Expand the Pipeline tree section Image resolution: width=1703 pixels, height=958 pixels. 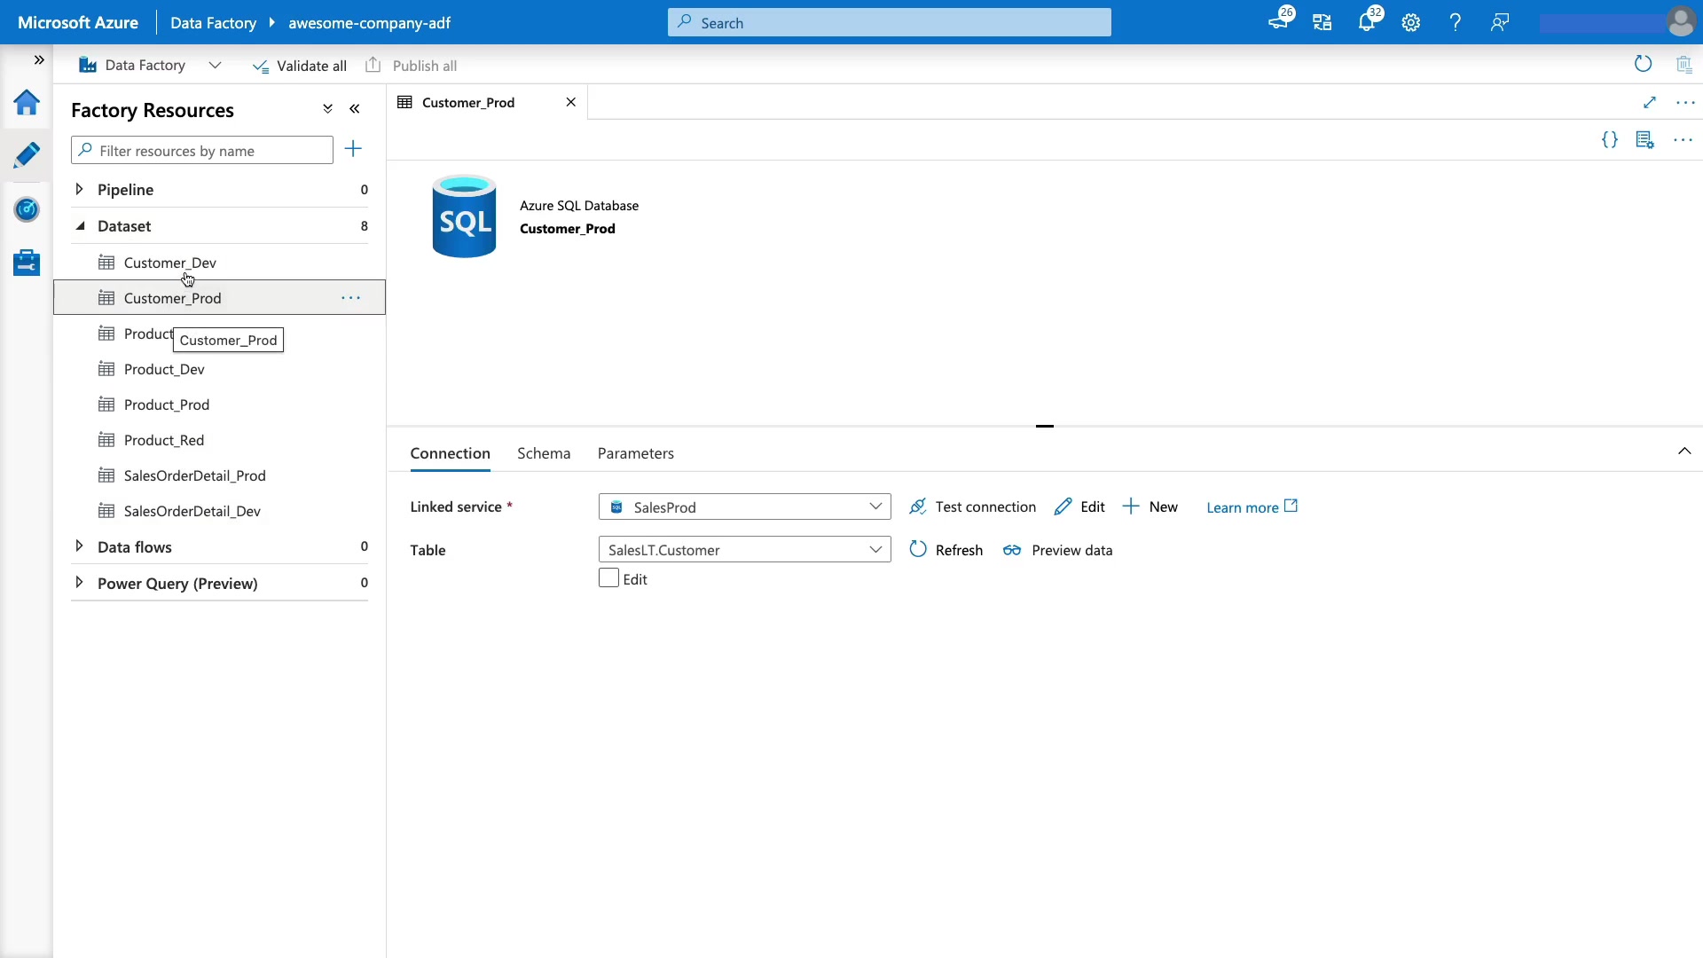[79, 189]
